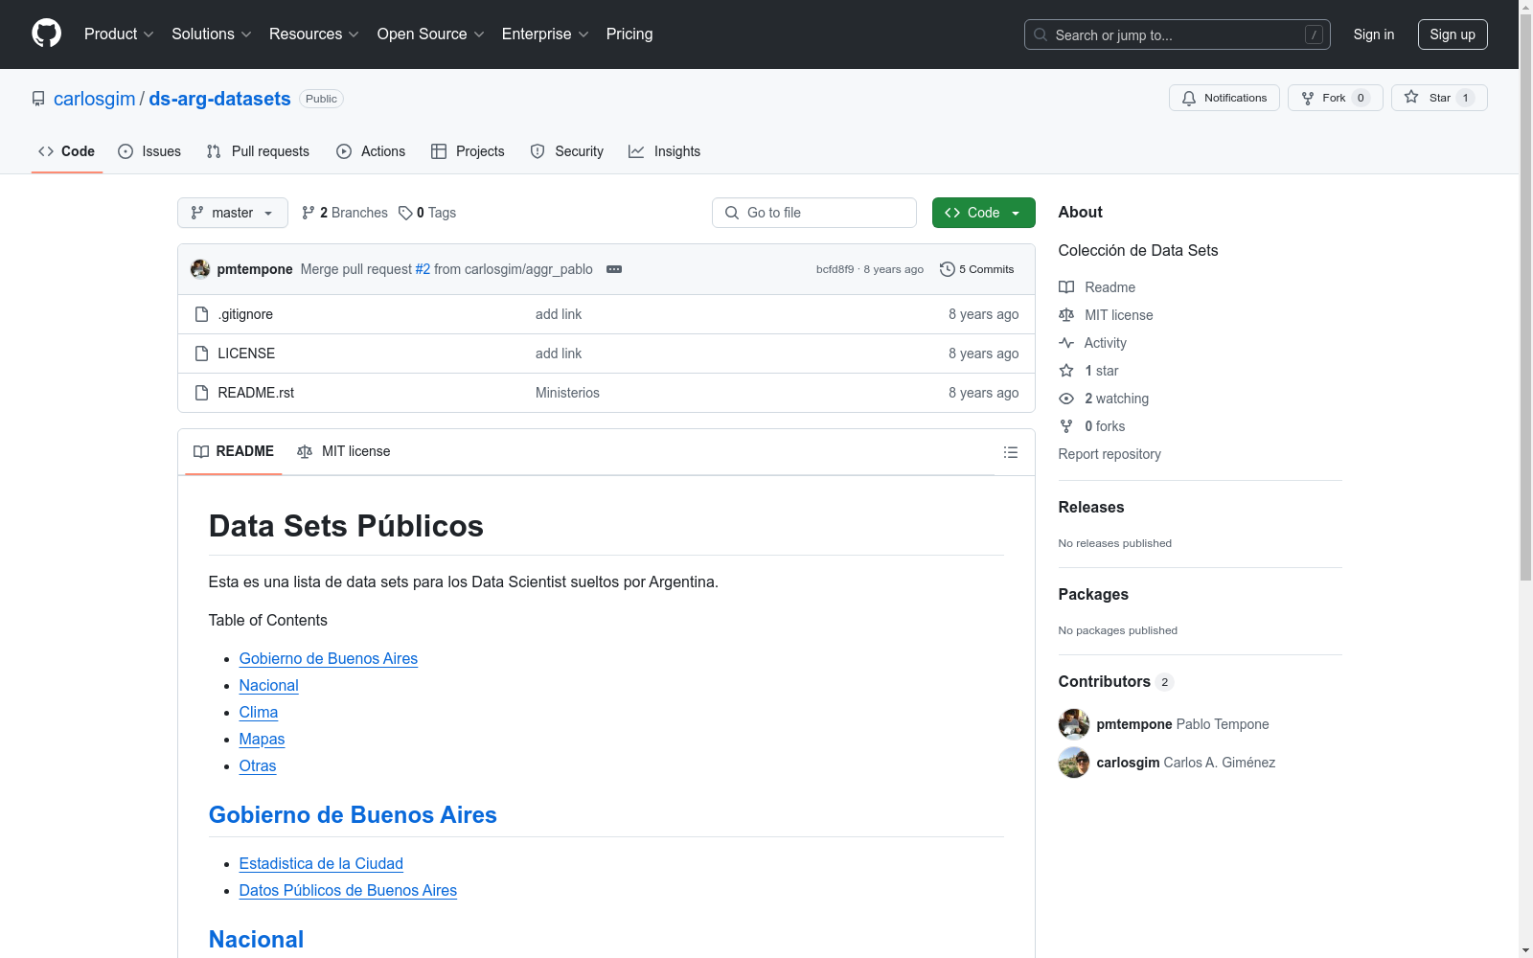Image resolution: width=1533 pixels, height=958 pixels.
Task: Open Datos Públicos de Buenos Aires link
Action: coord(348,890)
